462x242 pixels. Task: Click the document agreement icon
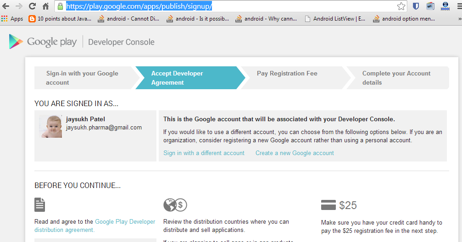coord(40,204)
